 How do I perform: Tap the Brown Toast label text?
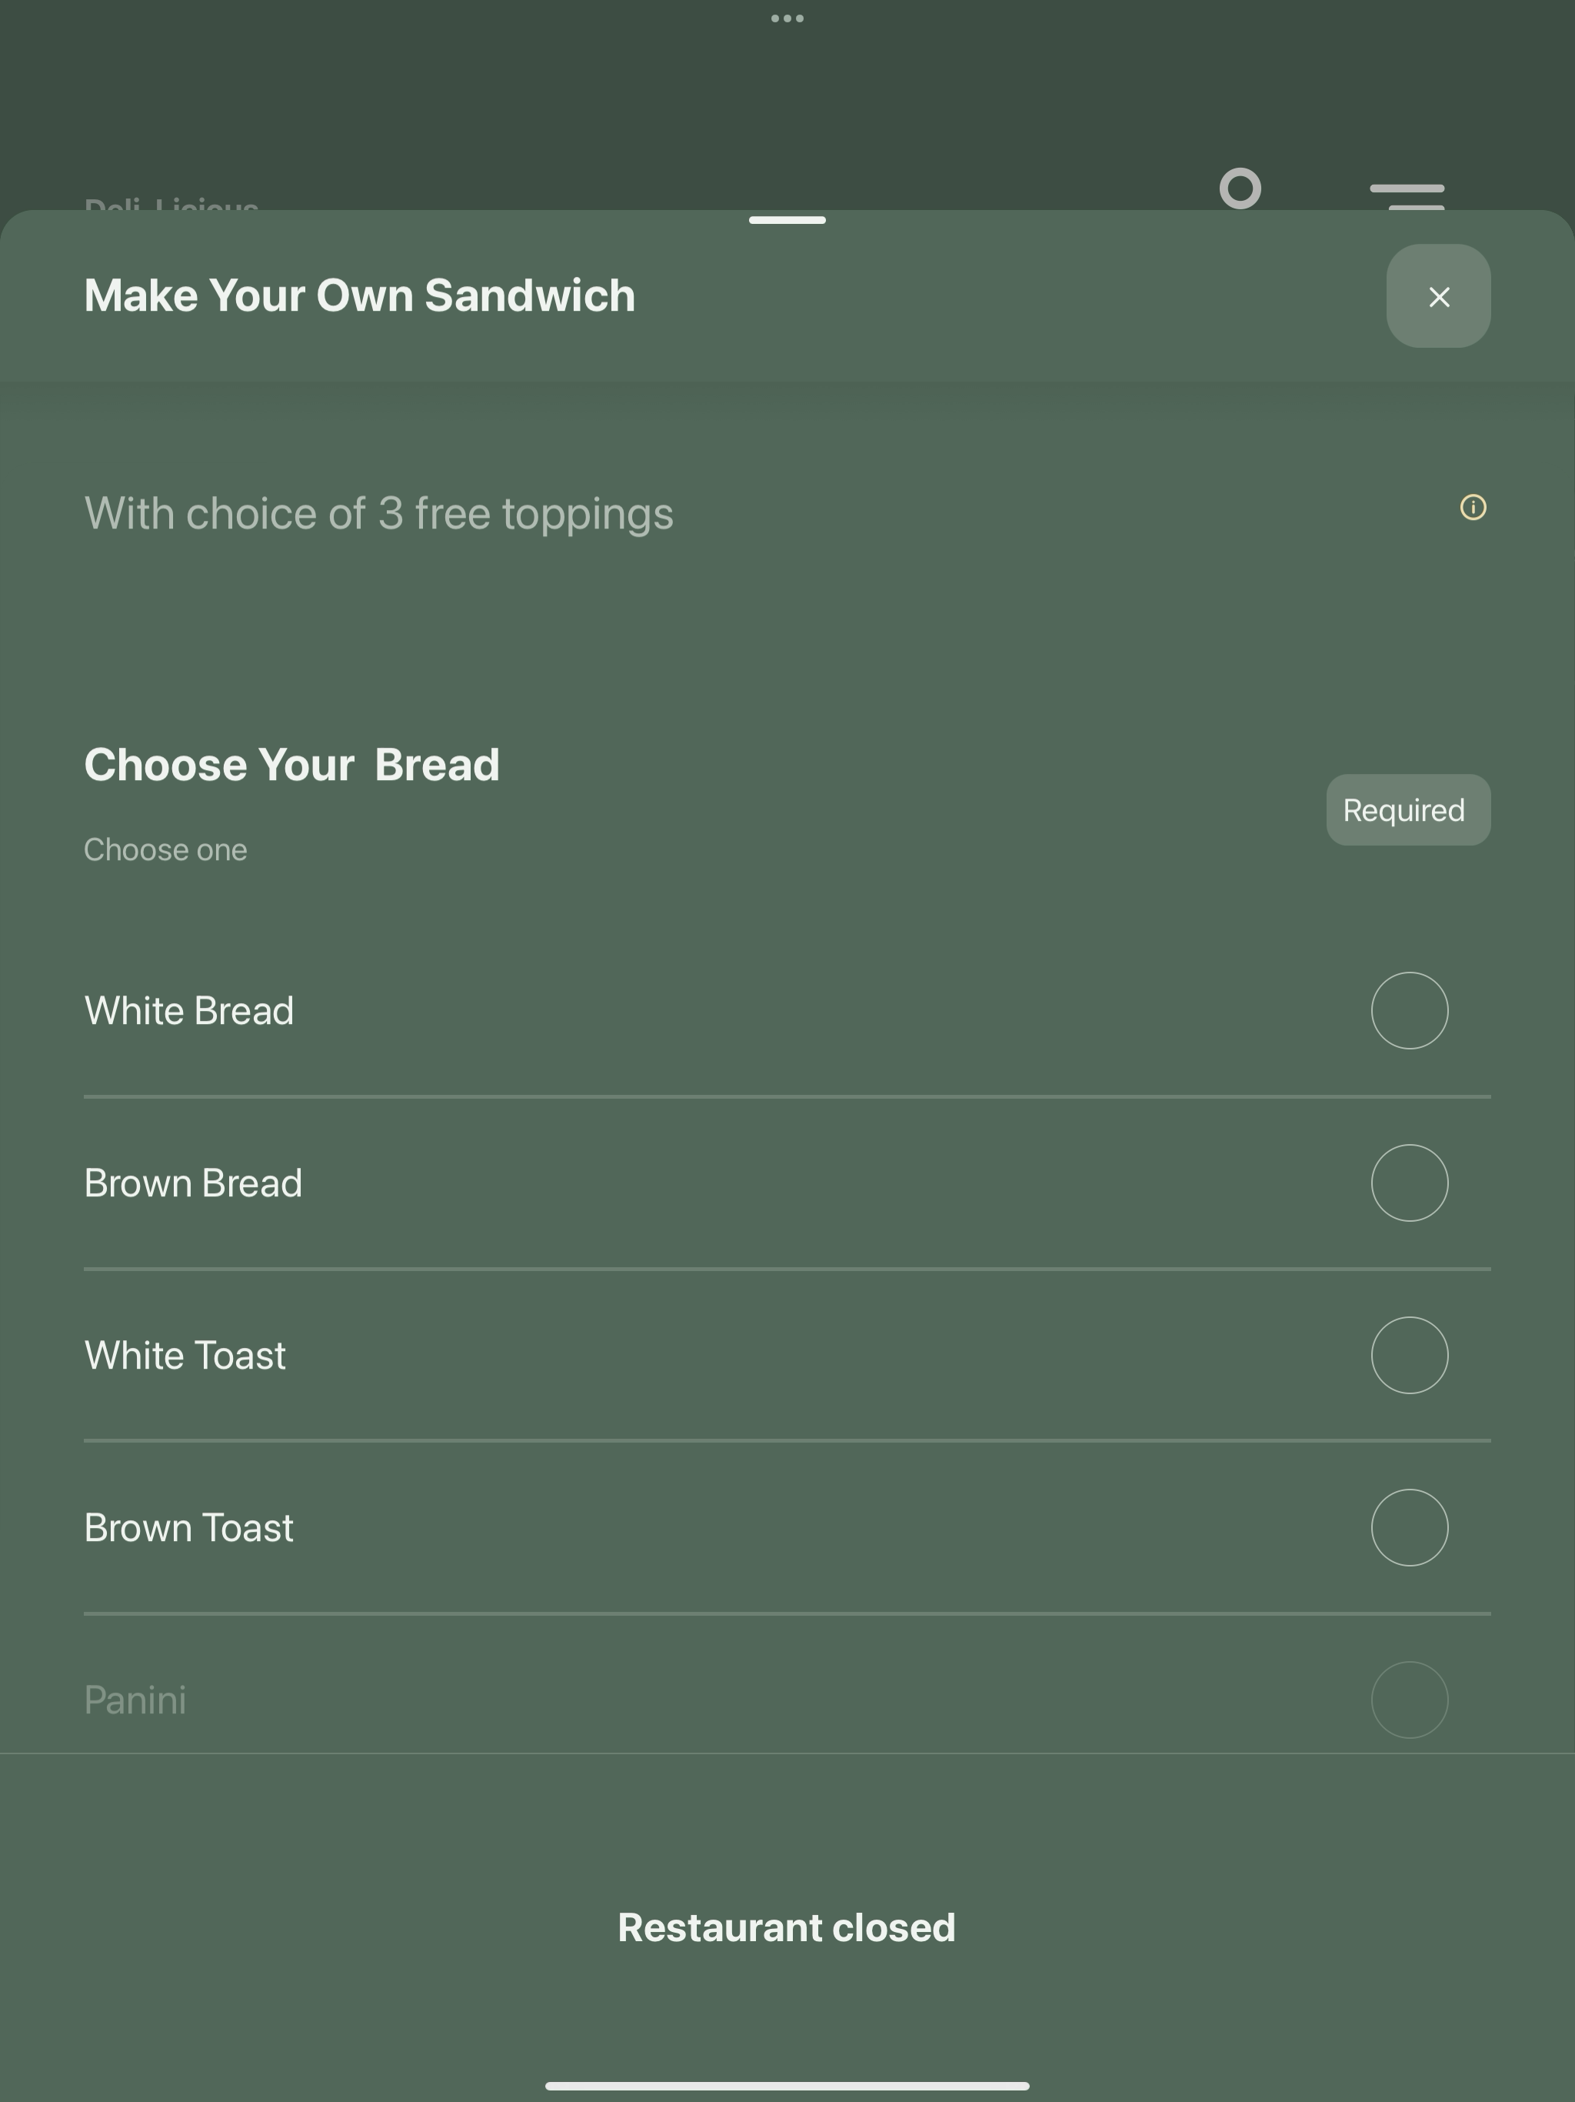[188, 1527]
